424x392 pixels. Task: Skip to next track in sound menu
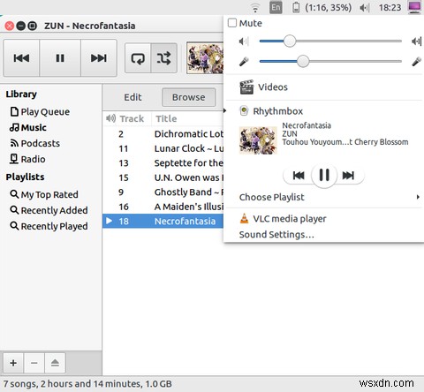(x=348, y=176)
